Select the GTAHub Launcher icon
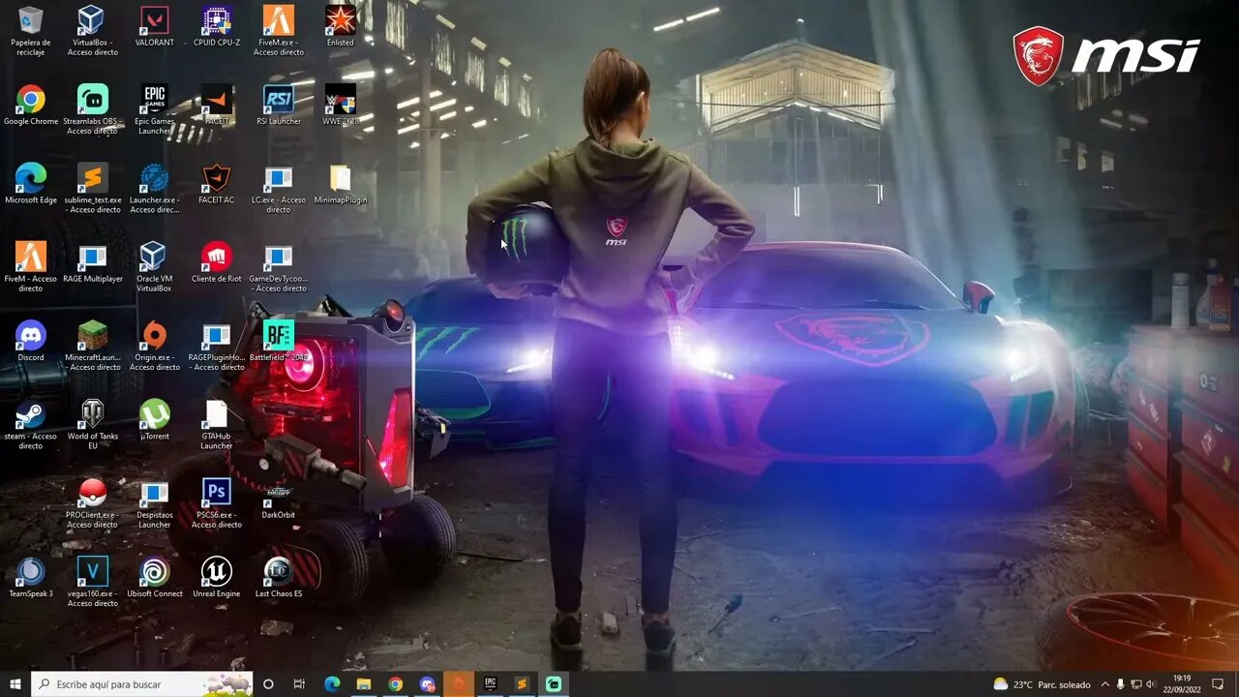Viewport: 1239px width, 697px height. pyautogui.click(x=217, y=424)
